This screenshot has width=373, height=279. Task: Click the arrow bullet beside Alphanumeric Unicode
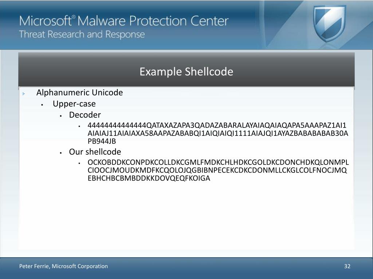24,94
